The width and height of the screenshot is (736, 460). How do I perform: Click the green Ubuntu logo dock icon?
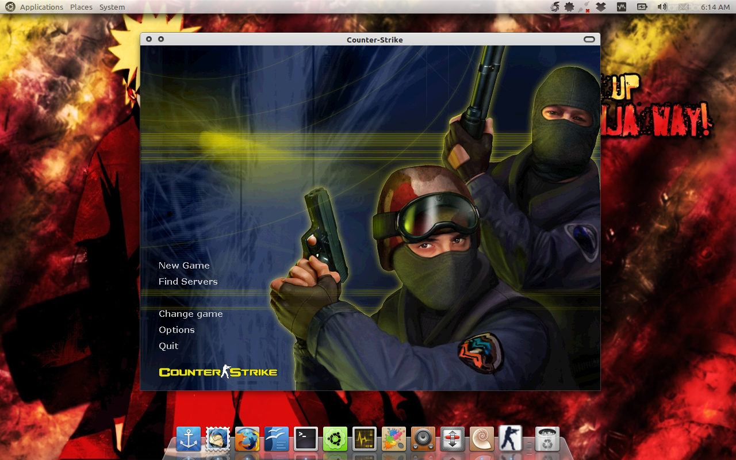(x=335, y=439)
